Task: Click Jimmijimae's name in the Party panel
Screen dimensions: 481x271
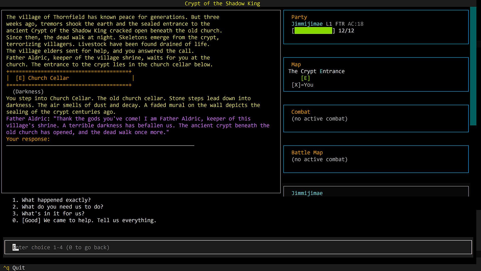Action: click(307, 24)
